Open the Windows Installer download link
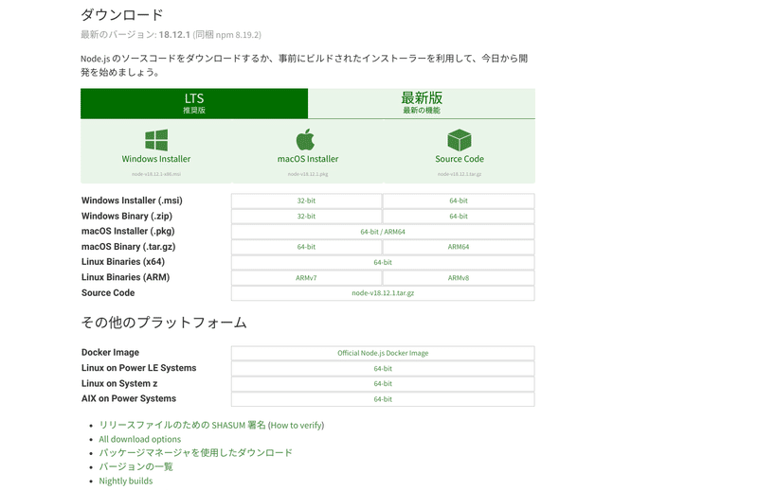Screen dimensions: 758x490 [156, 159]
